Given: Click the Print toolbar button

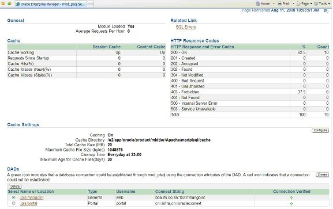Looking at the screenshot, I should 284,3.
